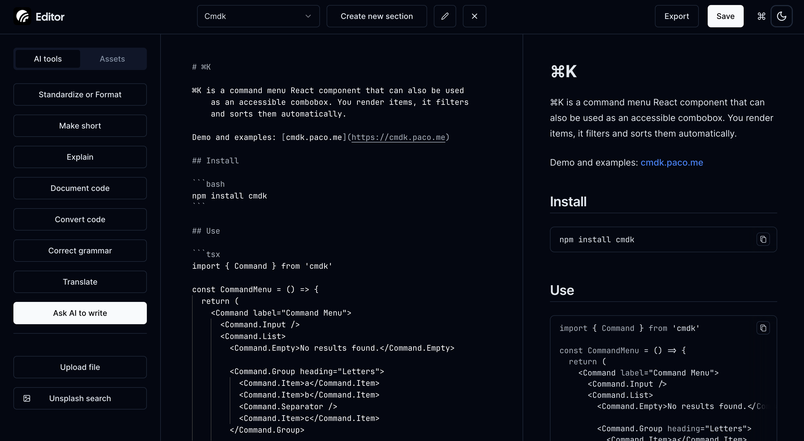Click the Editor logo icon
The image size is (804, 441).
tap(22, 16)
